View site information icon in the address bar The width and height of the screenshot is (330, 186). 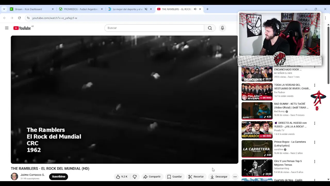tap(28, 18)
